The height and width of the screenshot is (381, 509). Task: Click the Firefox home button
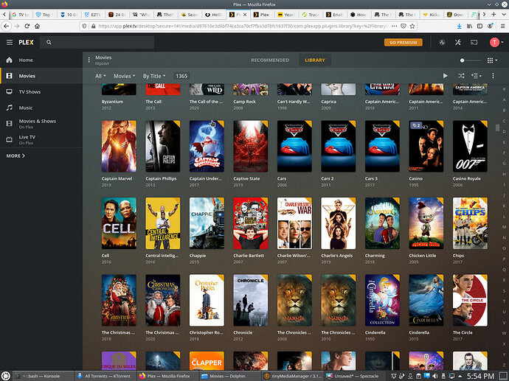[38, 26]
